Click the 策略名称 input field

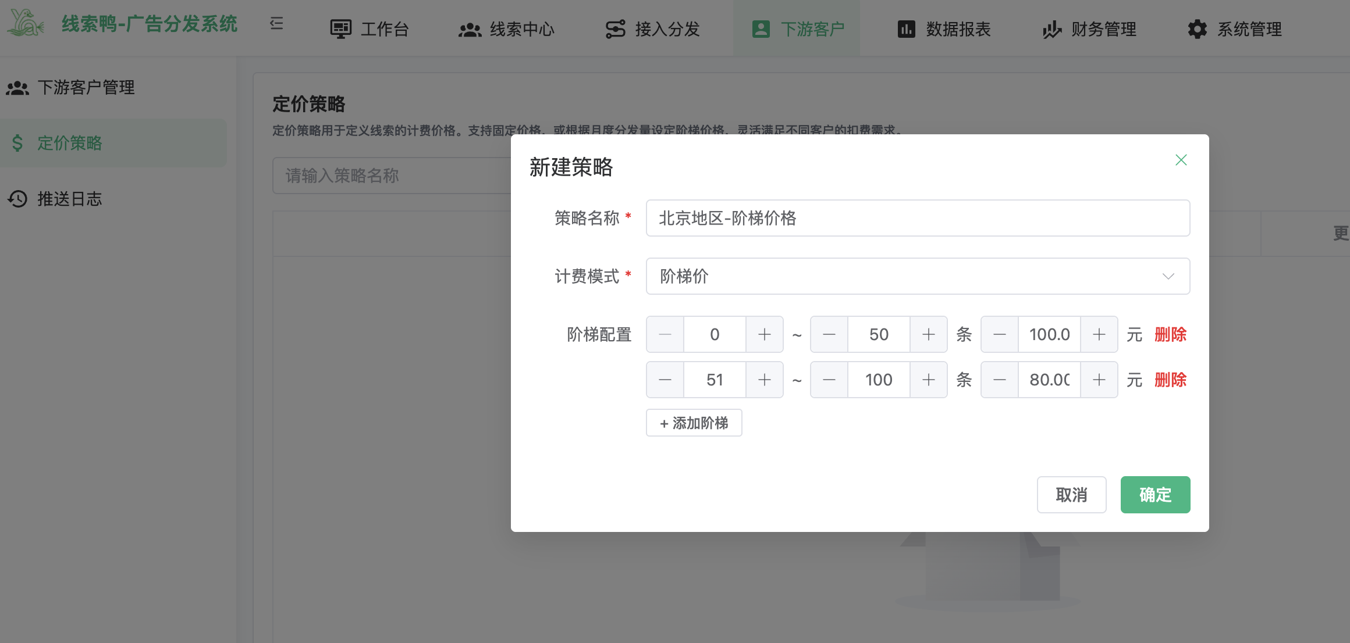(x=917, y=218)
